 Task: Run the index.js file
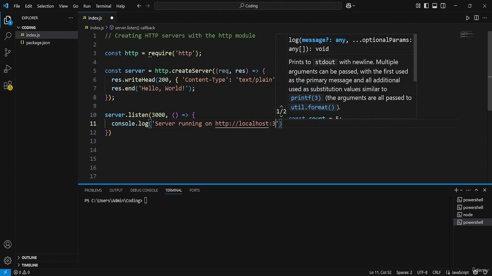tap(468, 18)
